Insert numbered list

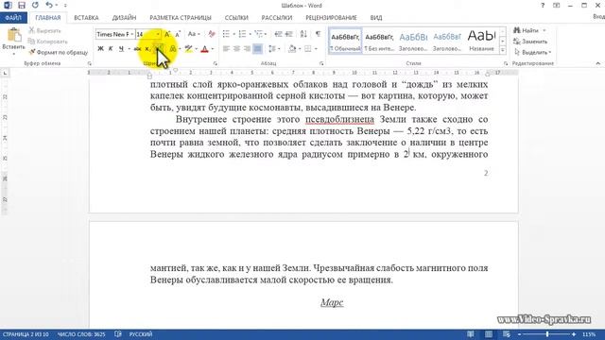pyautogui.click(x=242, y=34)
